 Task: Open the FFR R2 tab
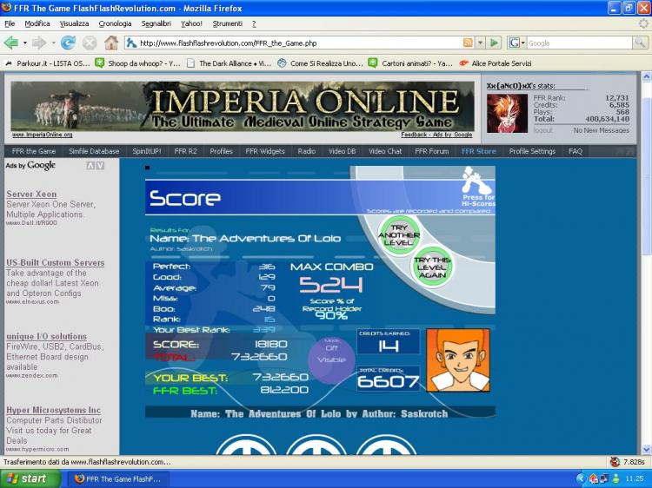[x=185, y=151]
